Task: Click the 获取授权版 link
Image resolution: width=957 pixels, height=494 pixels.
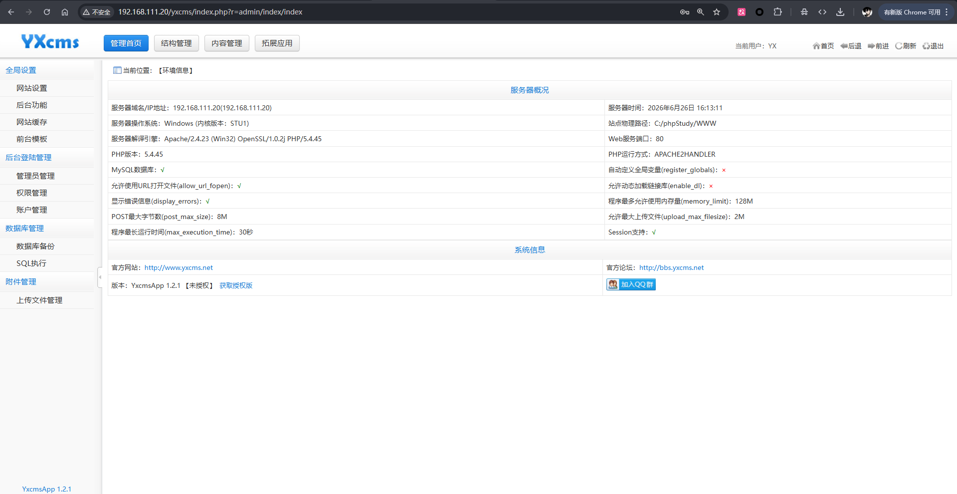Action: click(236, 285)
